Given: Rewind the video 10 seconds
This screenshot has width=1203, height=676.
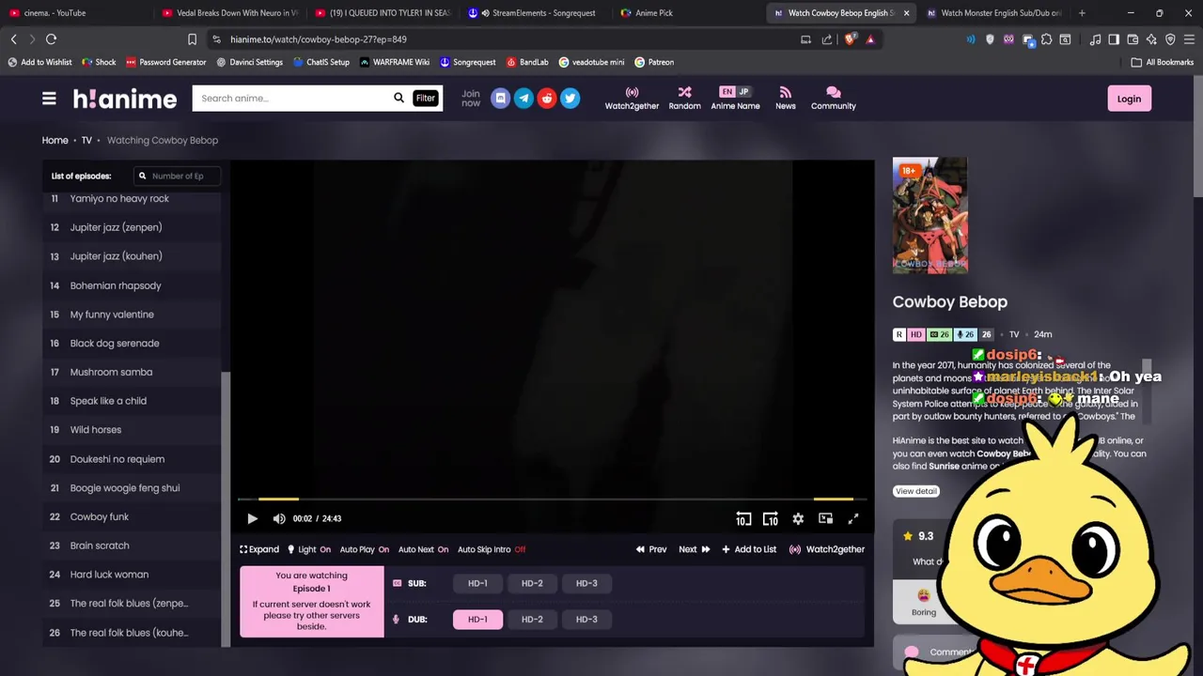Looking at the screenshot, I should pos(743,518).
